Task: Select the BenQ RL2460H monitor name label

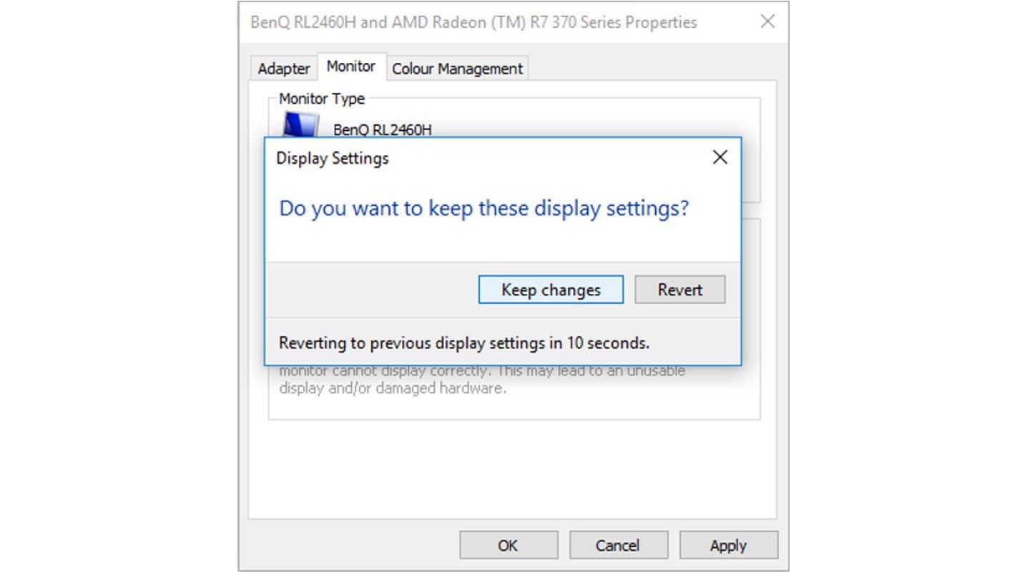Action: pos(383,130)
